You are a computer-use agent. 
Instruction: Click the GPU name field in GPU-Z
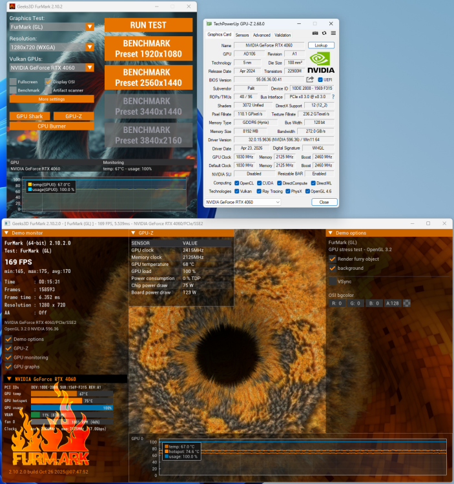coord(269,45)
